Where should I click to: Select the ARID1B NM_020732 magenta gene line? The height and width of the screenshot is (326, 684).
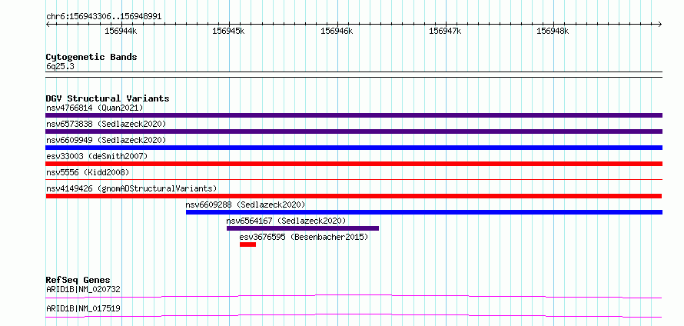tap(354, 297)
